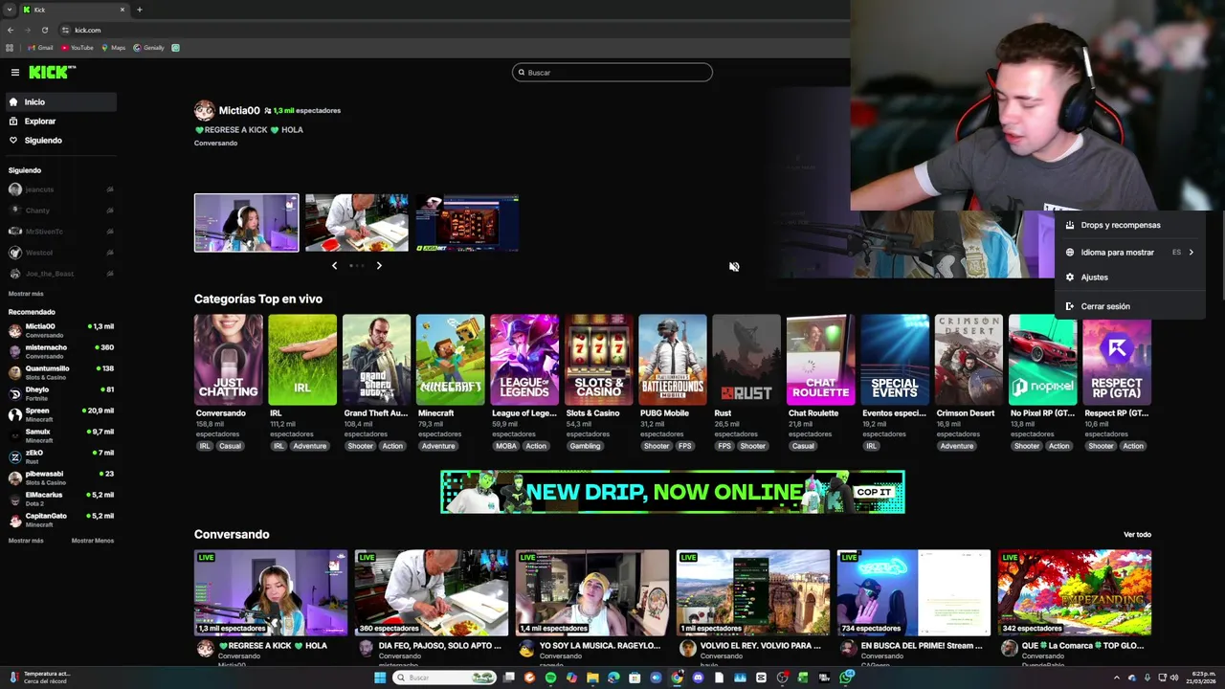This screenshot has width=1225, height=689.
Task: Unmute the featured stream volume icon
Action: click(x=734, y=267)
